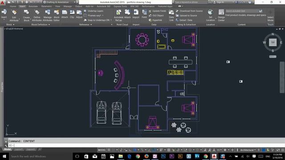Open the Edit Attribute tool
Screen dimensions: 285x160
[x=14, y=16]
